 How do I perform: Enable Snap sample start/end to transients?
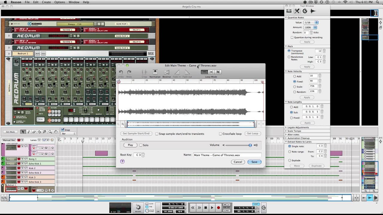pyautogui.click(x=157, y=134)
